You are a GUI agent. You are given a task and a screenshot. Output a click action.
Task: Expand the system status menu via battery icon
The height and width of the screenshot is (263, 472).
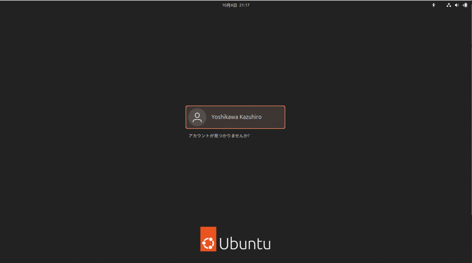coord(465,5)
